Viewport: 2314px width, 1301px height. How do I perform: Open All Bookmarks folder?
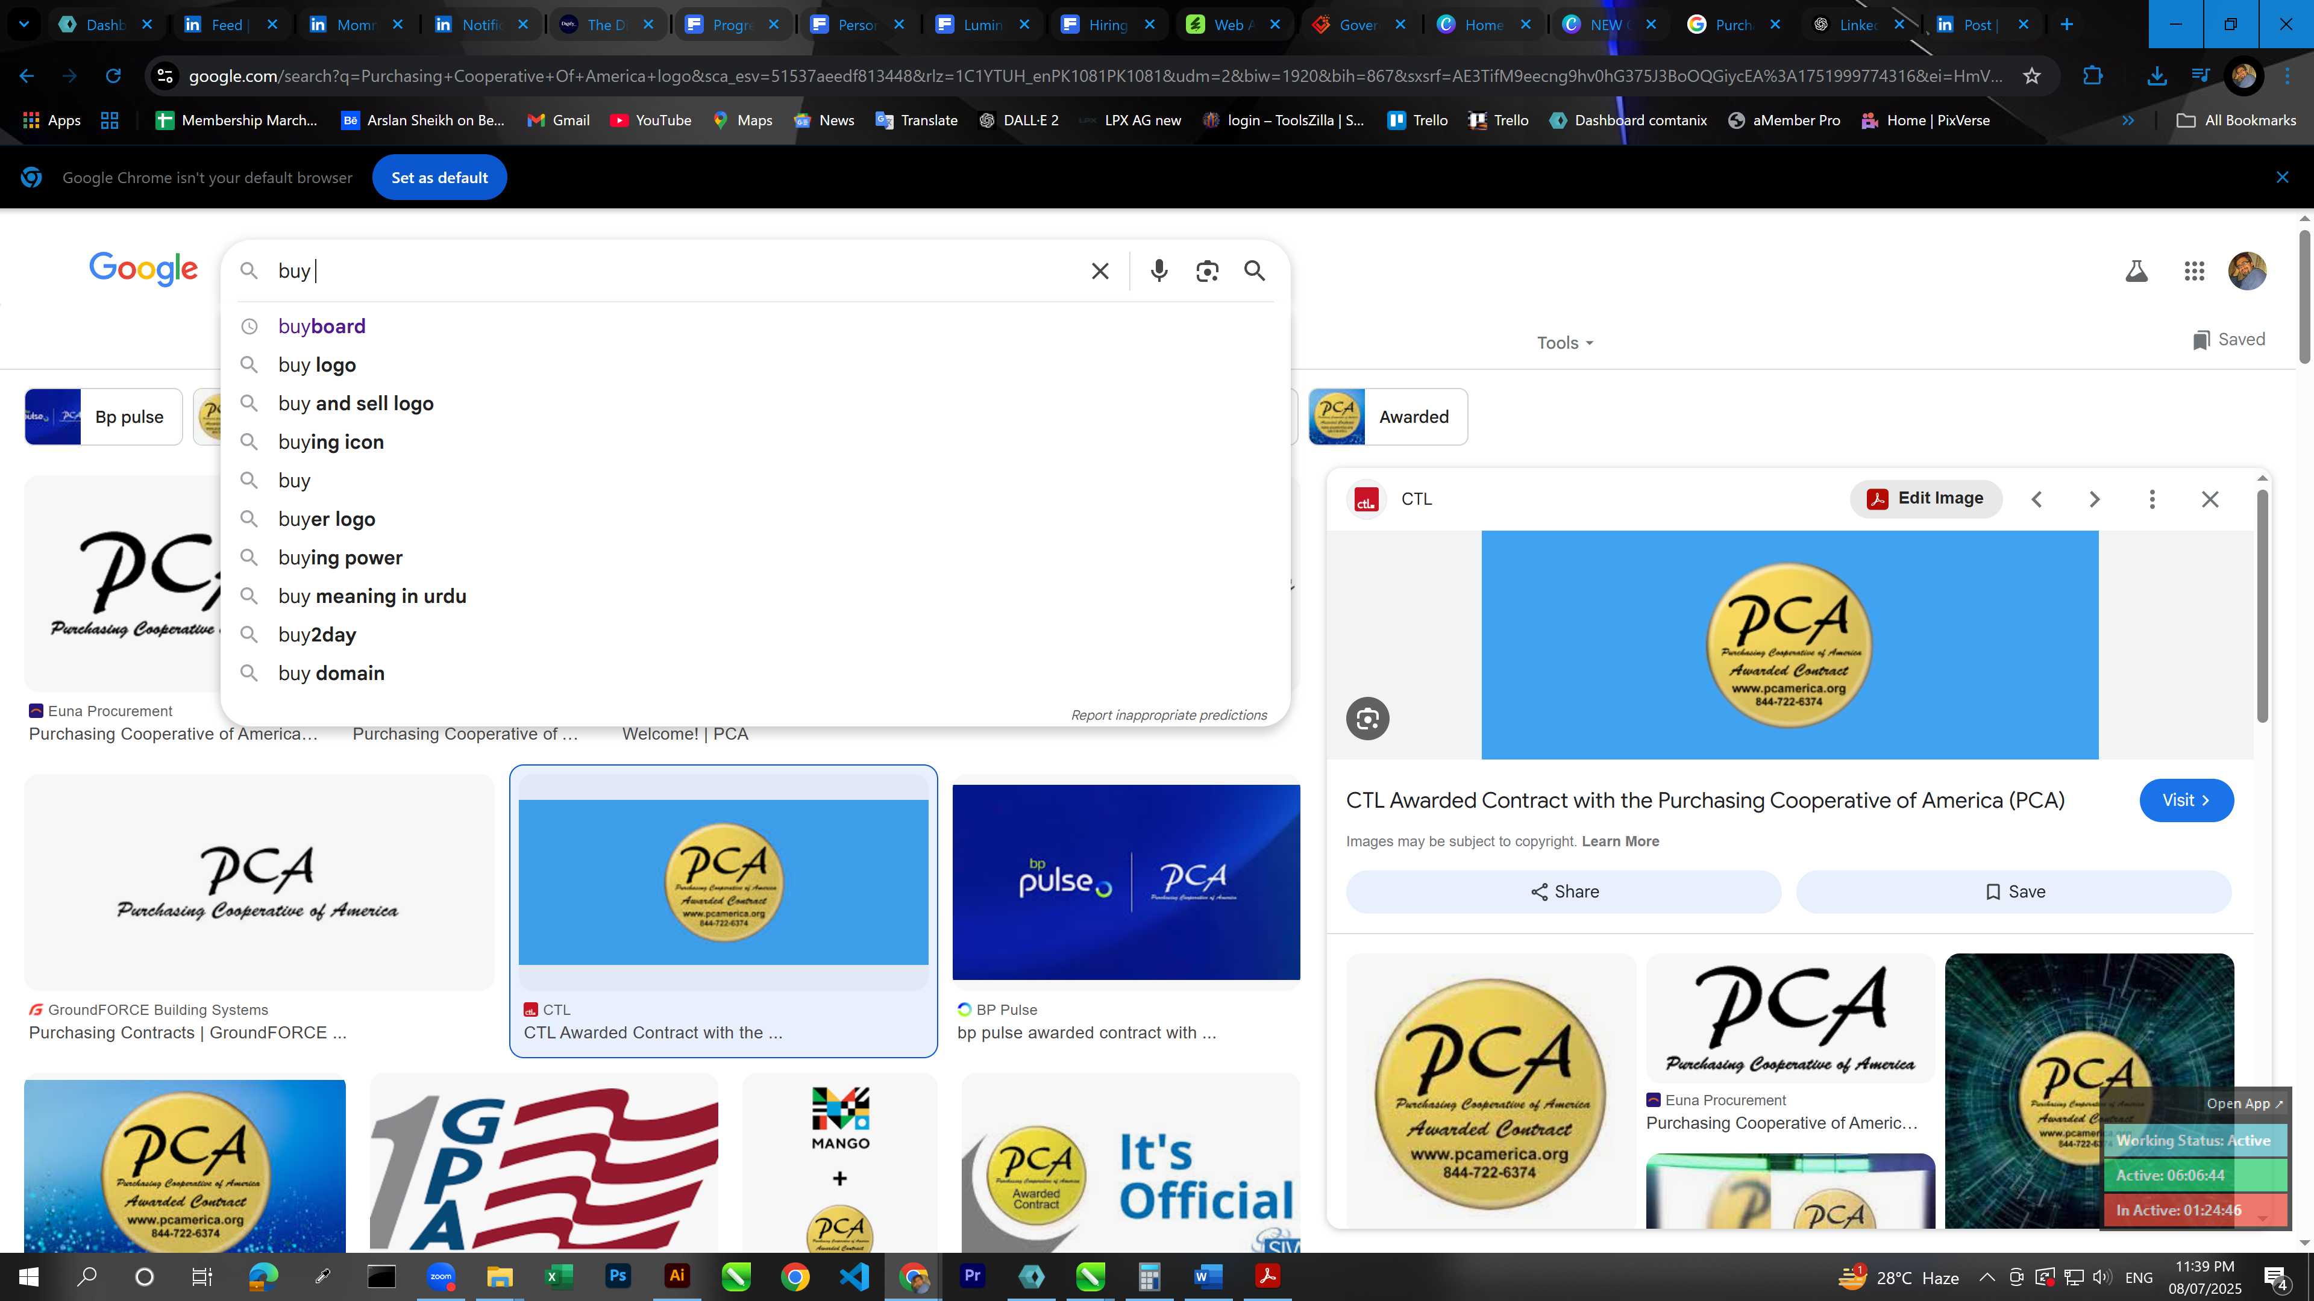pyautogui.click(x=2237, y=120)
